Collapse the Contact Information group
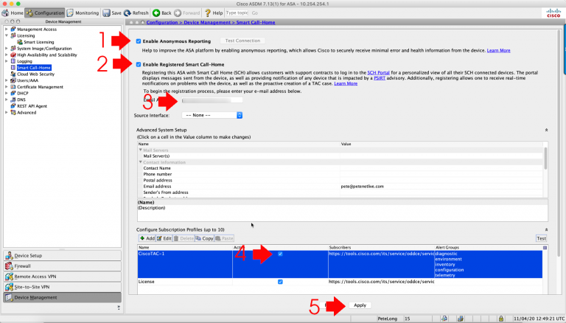This screenshot has height=323, width=566. click(141, 162)
